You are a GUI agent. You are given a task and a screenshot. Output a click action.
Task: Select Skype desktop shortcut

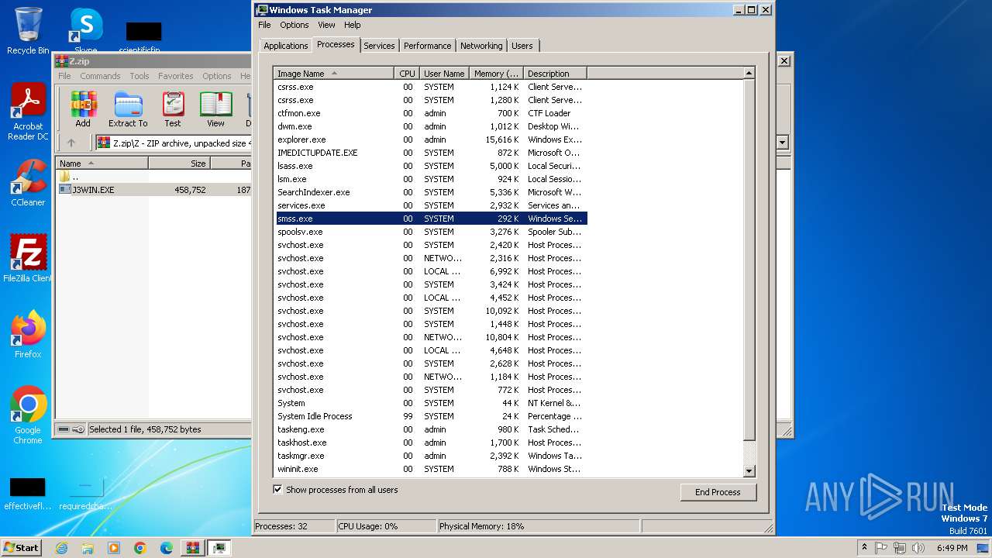[x=86, y=31]
